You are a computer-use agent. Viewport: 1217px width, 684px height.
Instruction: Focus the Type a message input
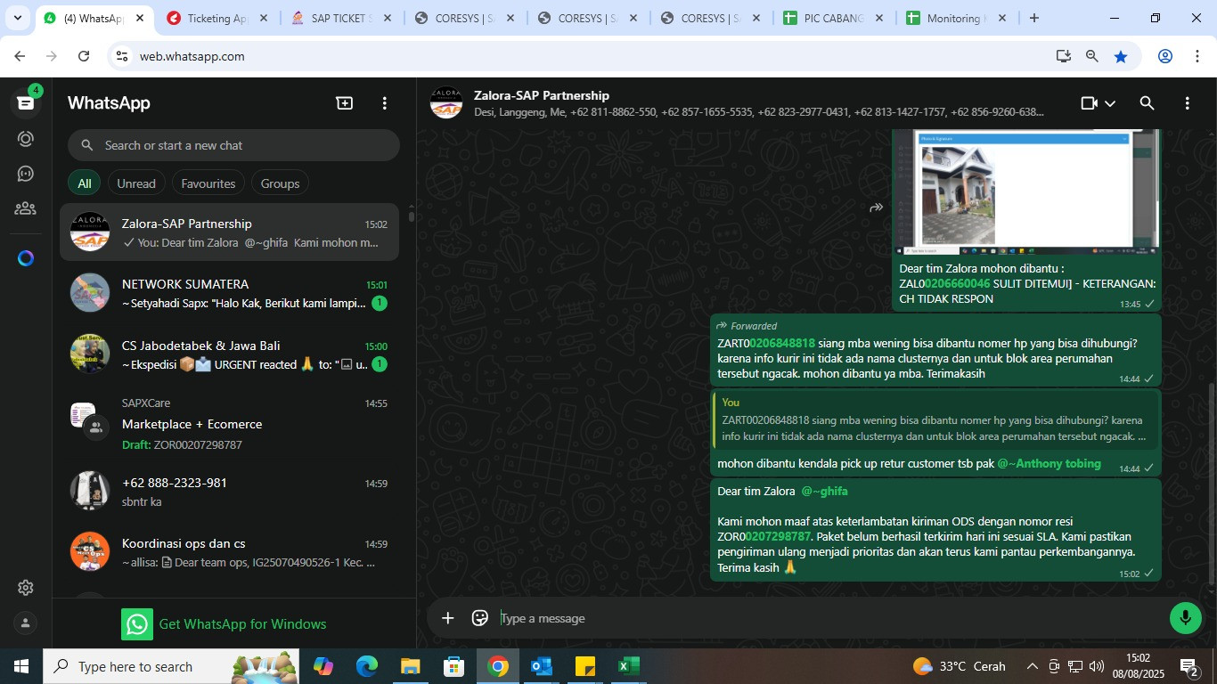pos(829,618)
